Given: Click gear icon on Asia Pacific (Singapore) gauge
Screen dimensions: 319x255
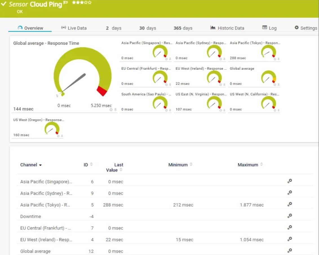Looking at the screenshot, I should tap(167, 59).
